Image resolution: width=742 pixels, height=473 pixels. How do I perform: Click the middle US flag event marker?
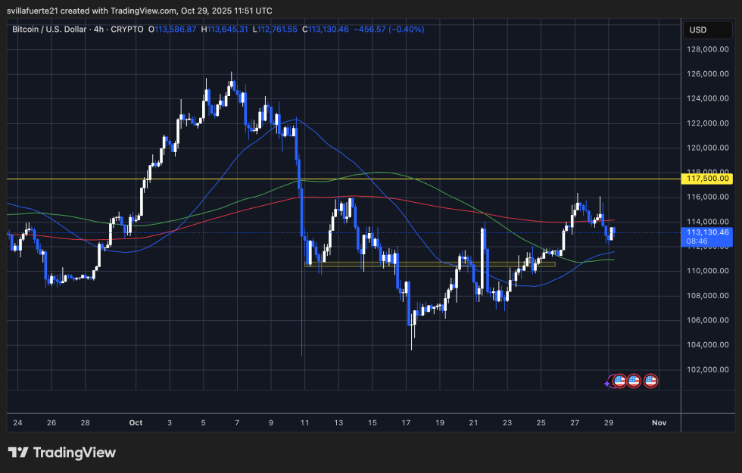(634, 381)
